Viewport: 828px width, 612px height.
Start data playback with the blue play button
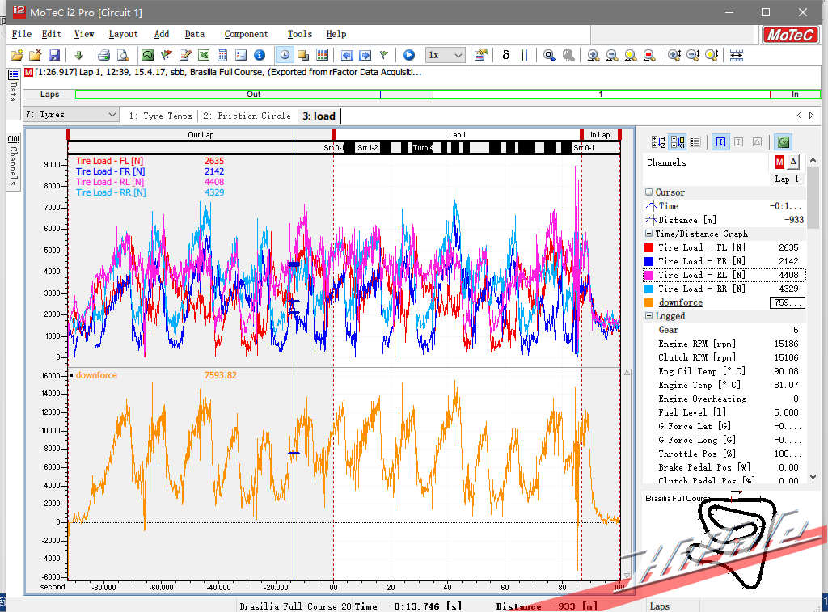tap(408, 55)
